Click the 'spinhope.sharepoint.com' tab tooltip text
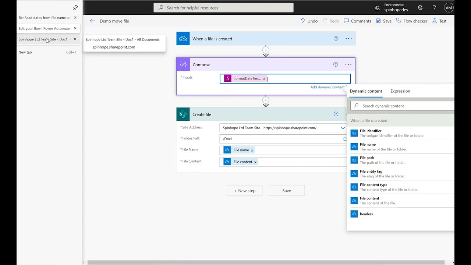 click(x=114, y=47)
